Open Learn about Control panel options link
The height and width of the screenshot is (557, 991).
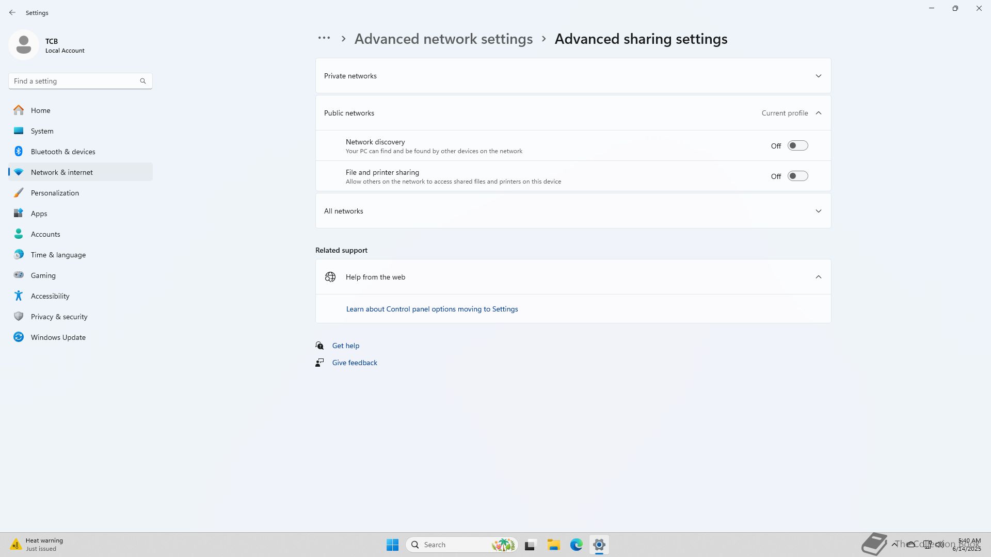click(x=431, y=309)
